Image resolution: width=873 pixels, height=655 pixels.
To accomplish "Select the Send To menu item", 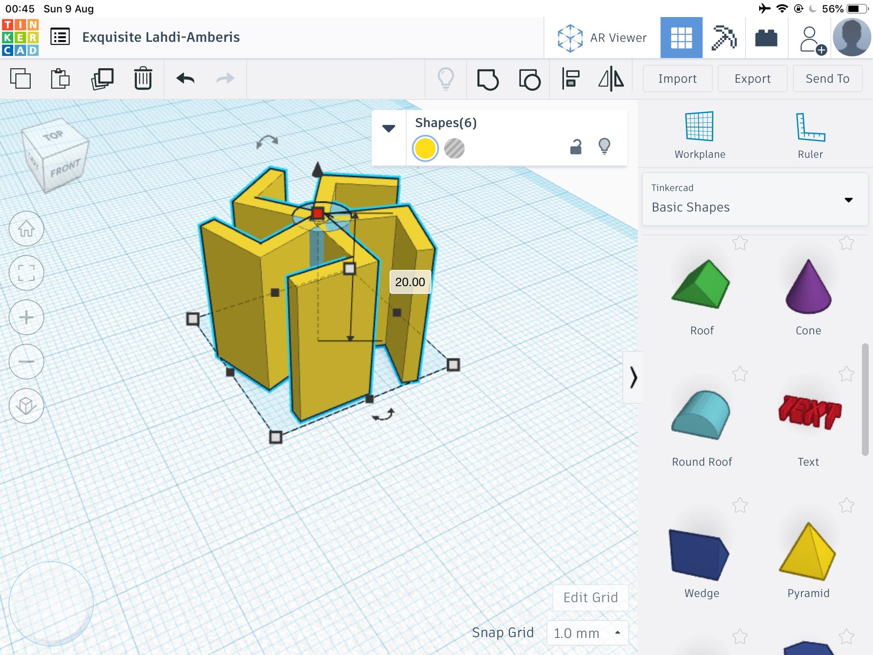I will coord(827,78).
